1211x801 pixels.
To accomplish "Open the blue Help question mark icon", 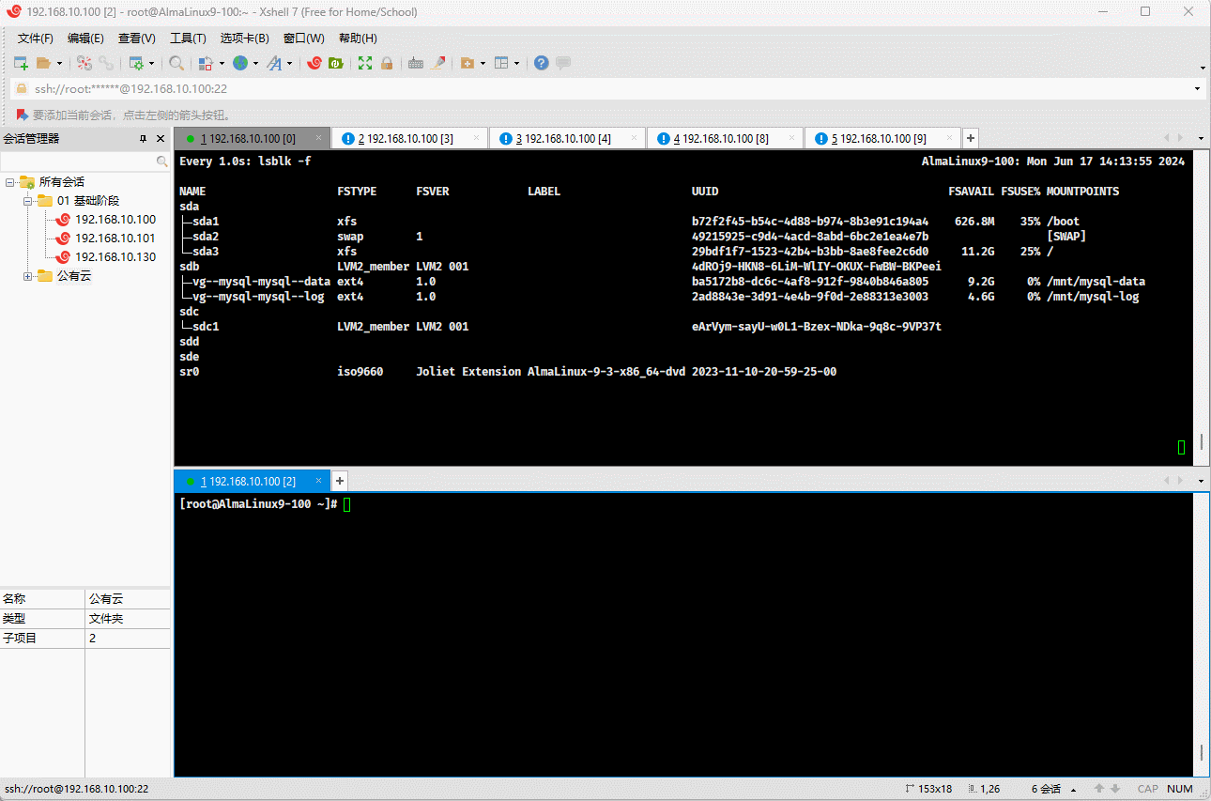I will pos(542,63).
